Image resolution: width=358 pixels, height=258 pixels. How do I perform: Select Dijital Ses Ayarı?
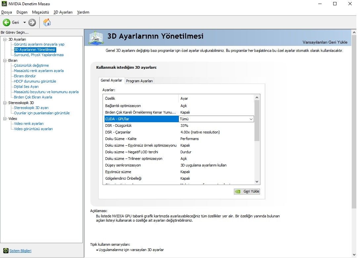pos(26,87)
